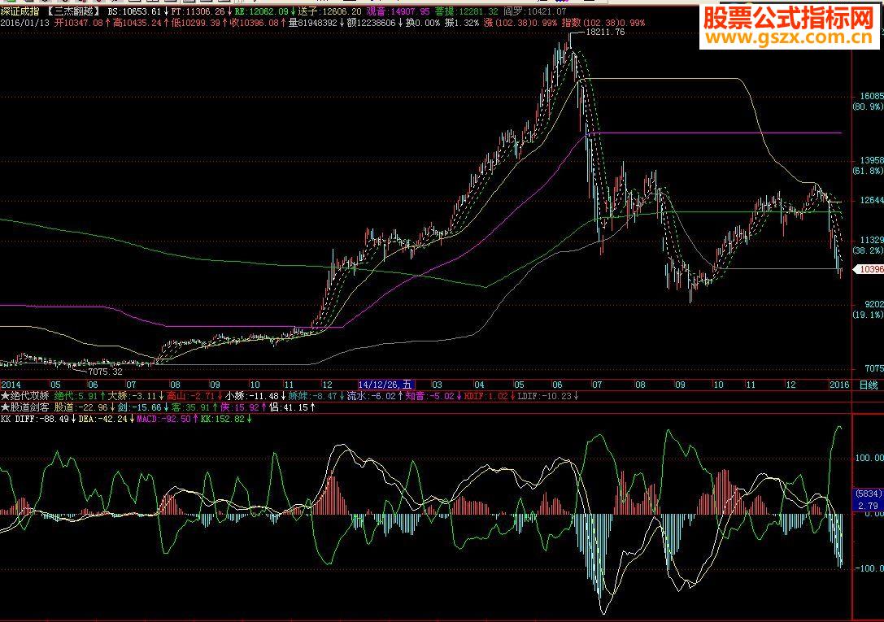Image resolution: width=884 pixels, height=622 pixels.
Task: Select the 【三杰翻越】 indicator title
Action: click(x=72, y=11)
